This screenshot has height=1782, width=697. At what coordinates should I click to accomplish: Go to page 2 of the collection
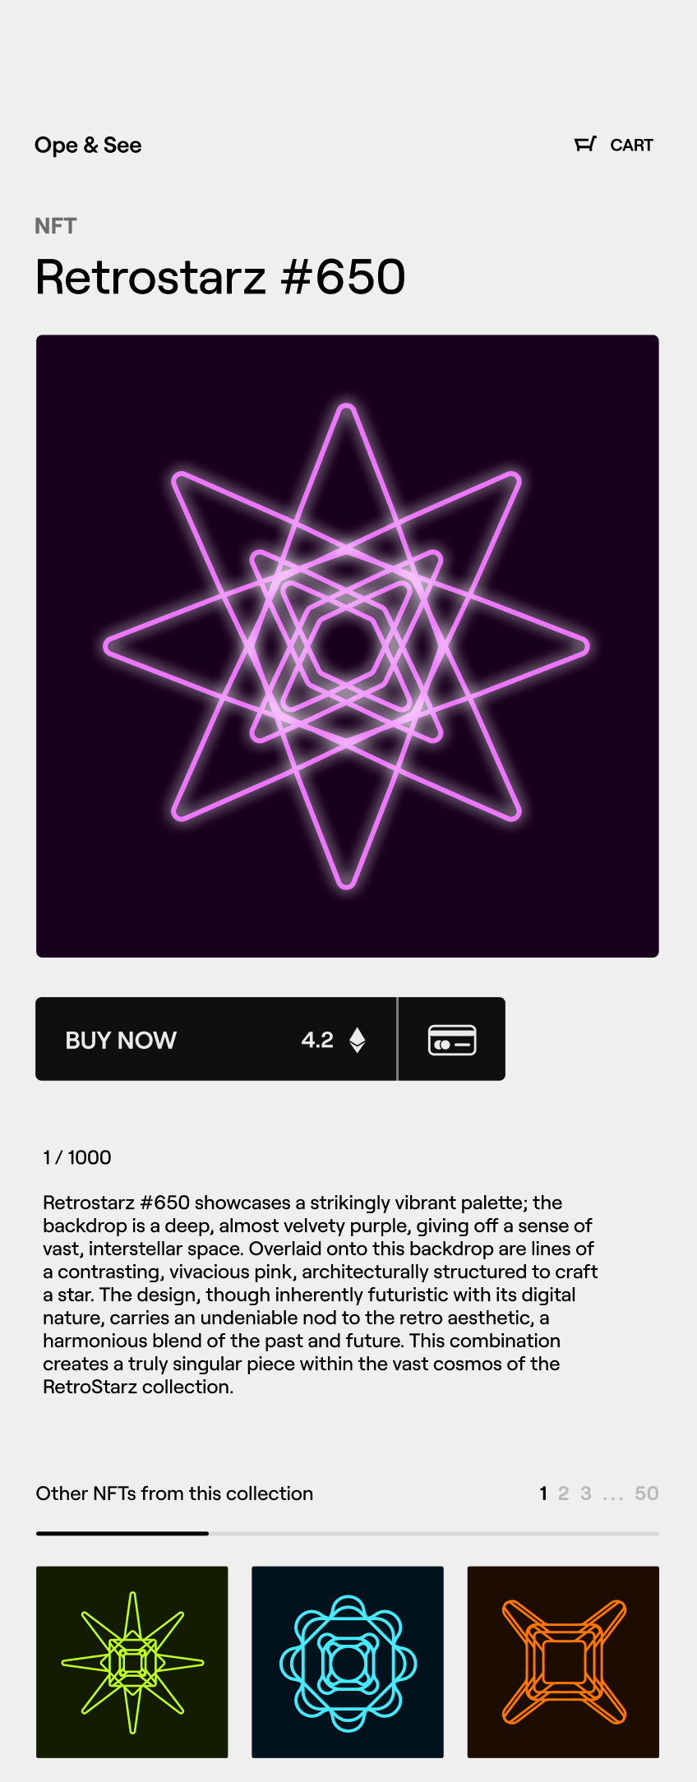563,1493
